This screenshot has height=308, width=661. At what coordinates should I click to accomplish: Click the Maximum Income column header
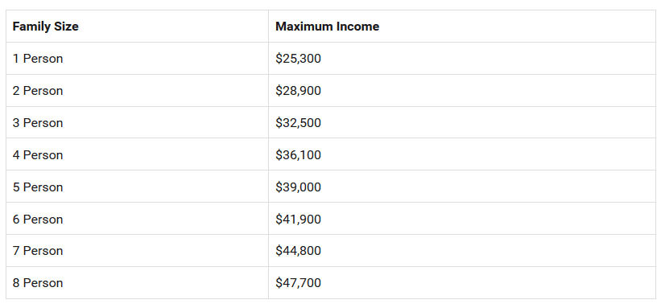(462, 26)
